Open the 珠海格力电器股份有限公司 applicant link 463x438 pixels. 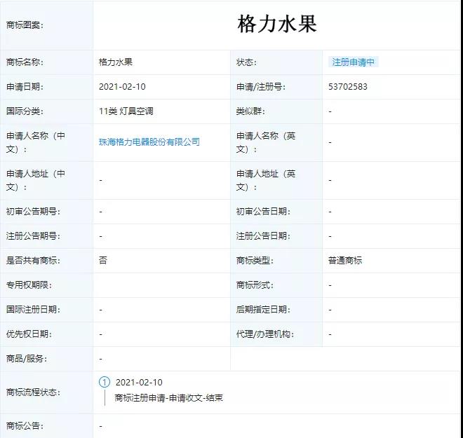click(149, 142)
